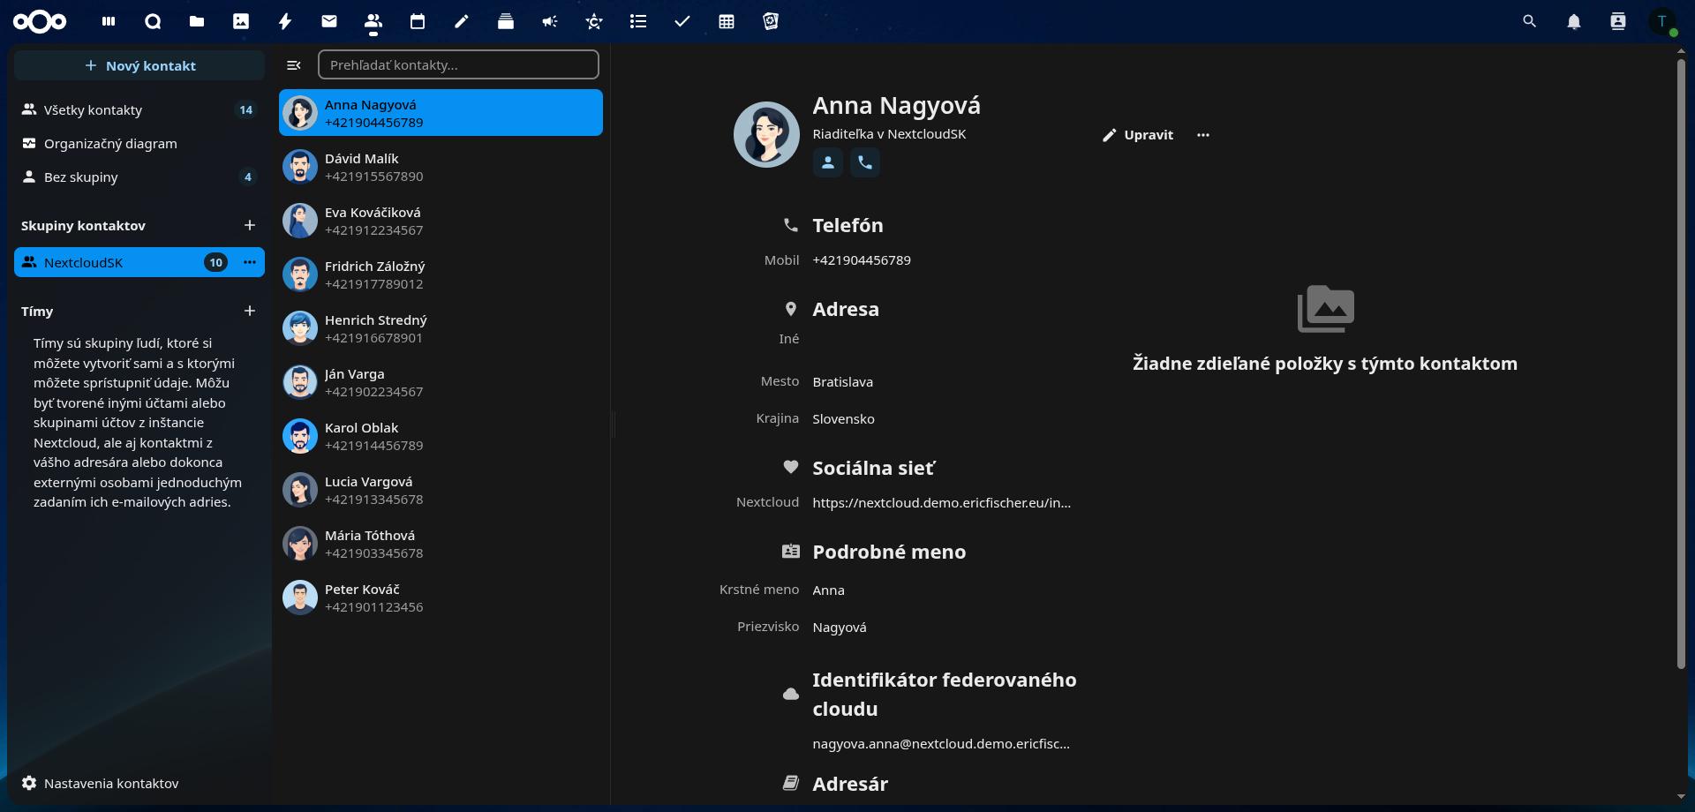1695x812 pixels.
Task: Open the Deck app icon
Action: coord(505,21)
